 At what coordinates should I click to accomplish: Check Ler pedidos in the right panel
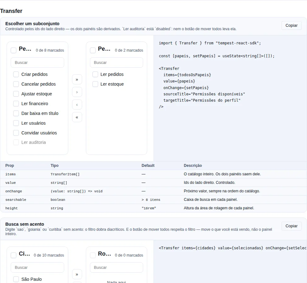pyautogui.click(x=95, y=74)
